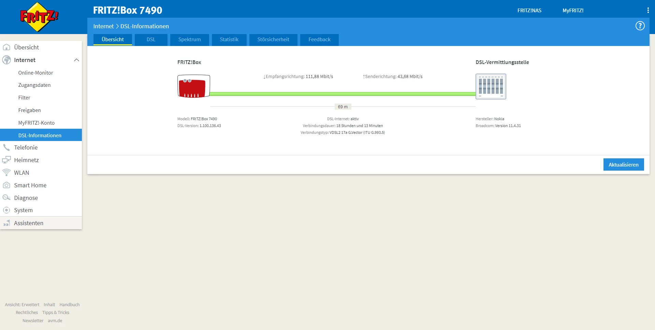Open Zugangsdaten submenu entry

pyautogui.click(x=41, y=85)
